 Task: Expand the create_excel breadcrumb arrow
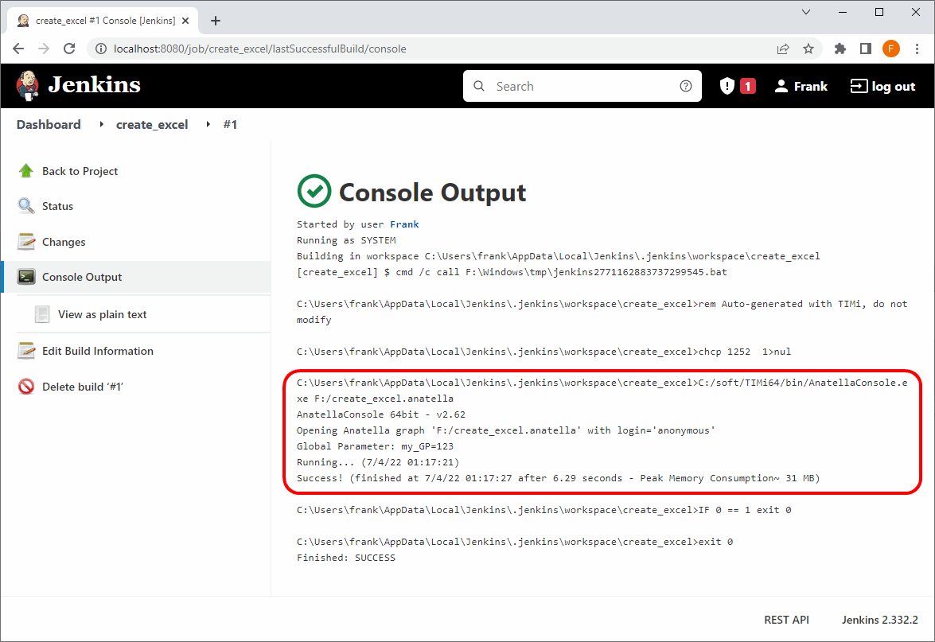208,125
